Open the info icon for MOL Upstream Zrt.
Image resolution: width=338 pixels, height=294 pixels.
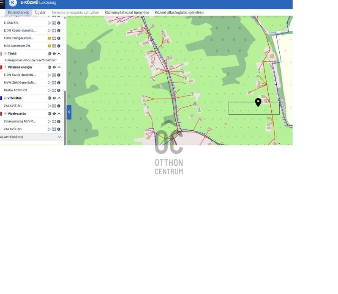coord(59,46)
